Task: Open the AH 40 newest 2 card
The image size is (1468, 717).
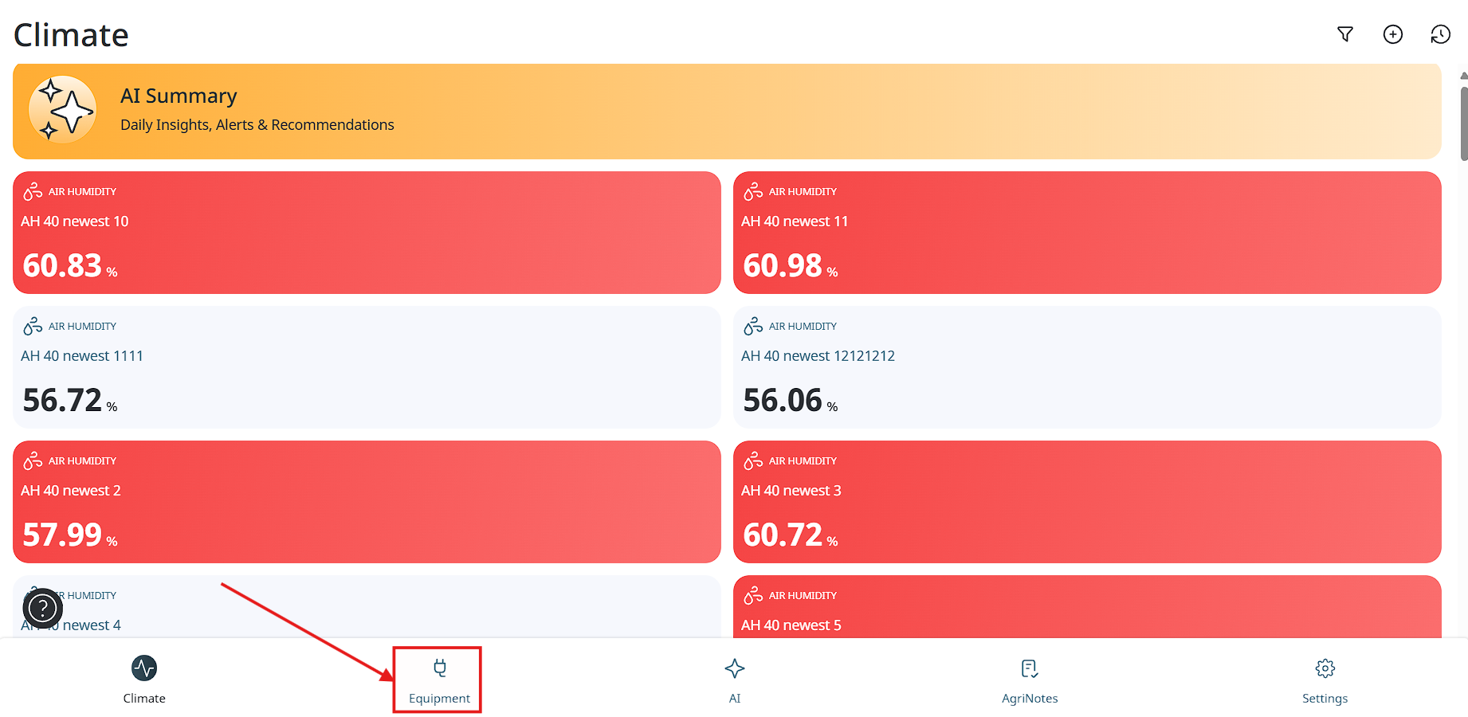Action: click(x=367, y=502)
